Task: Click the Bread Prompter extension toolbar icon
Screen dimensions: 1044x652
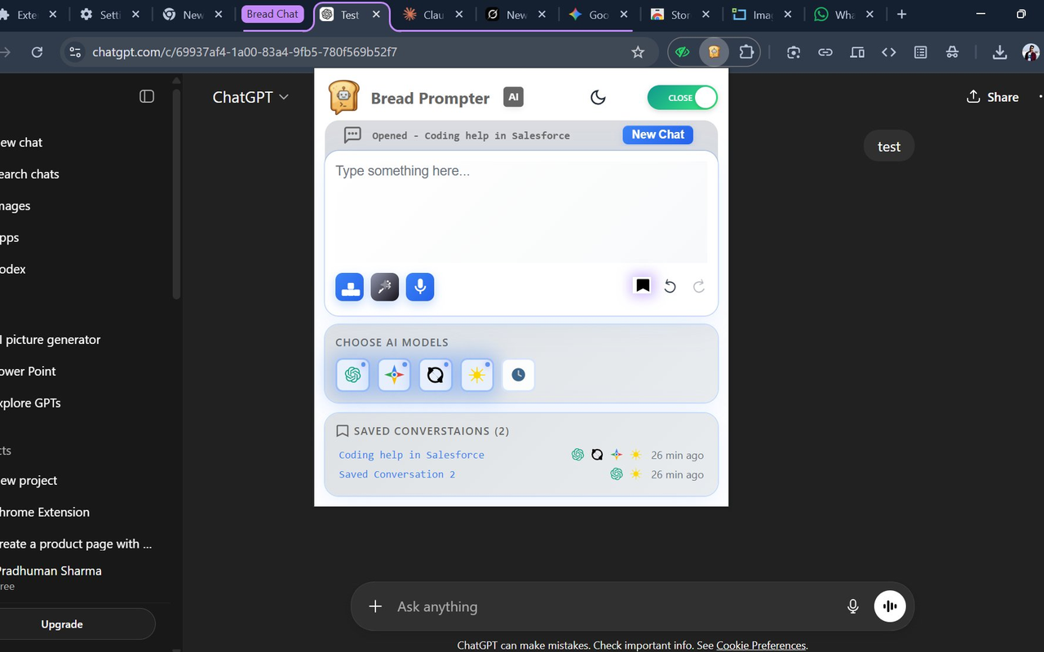Action: 714,52
